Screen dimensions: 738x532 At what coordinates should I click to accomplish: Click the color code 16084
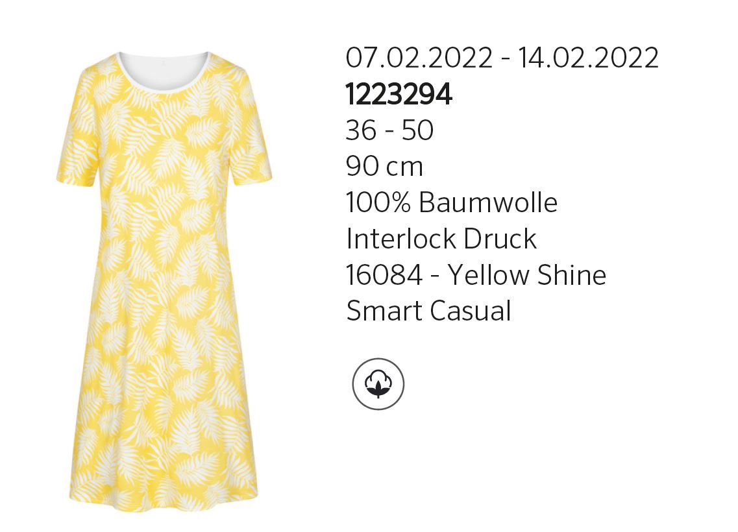pos(384,274)
